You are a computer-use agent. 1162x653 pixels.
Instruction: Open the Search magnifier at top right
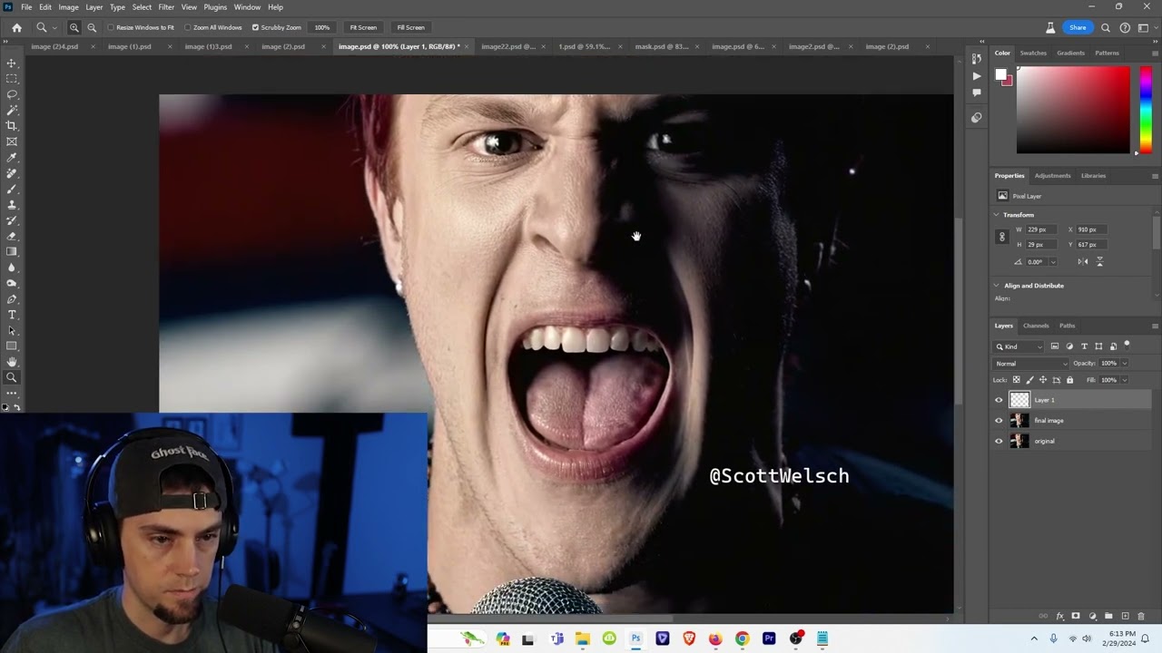pyautogui.click(x=1106, y=27)
